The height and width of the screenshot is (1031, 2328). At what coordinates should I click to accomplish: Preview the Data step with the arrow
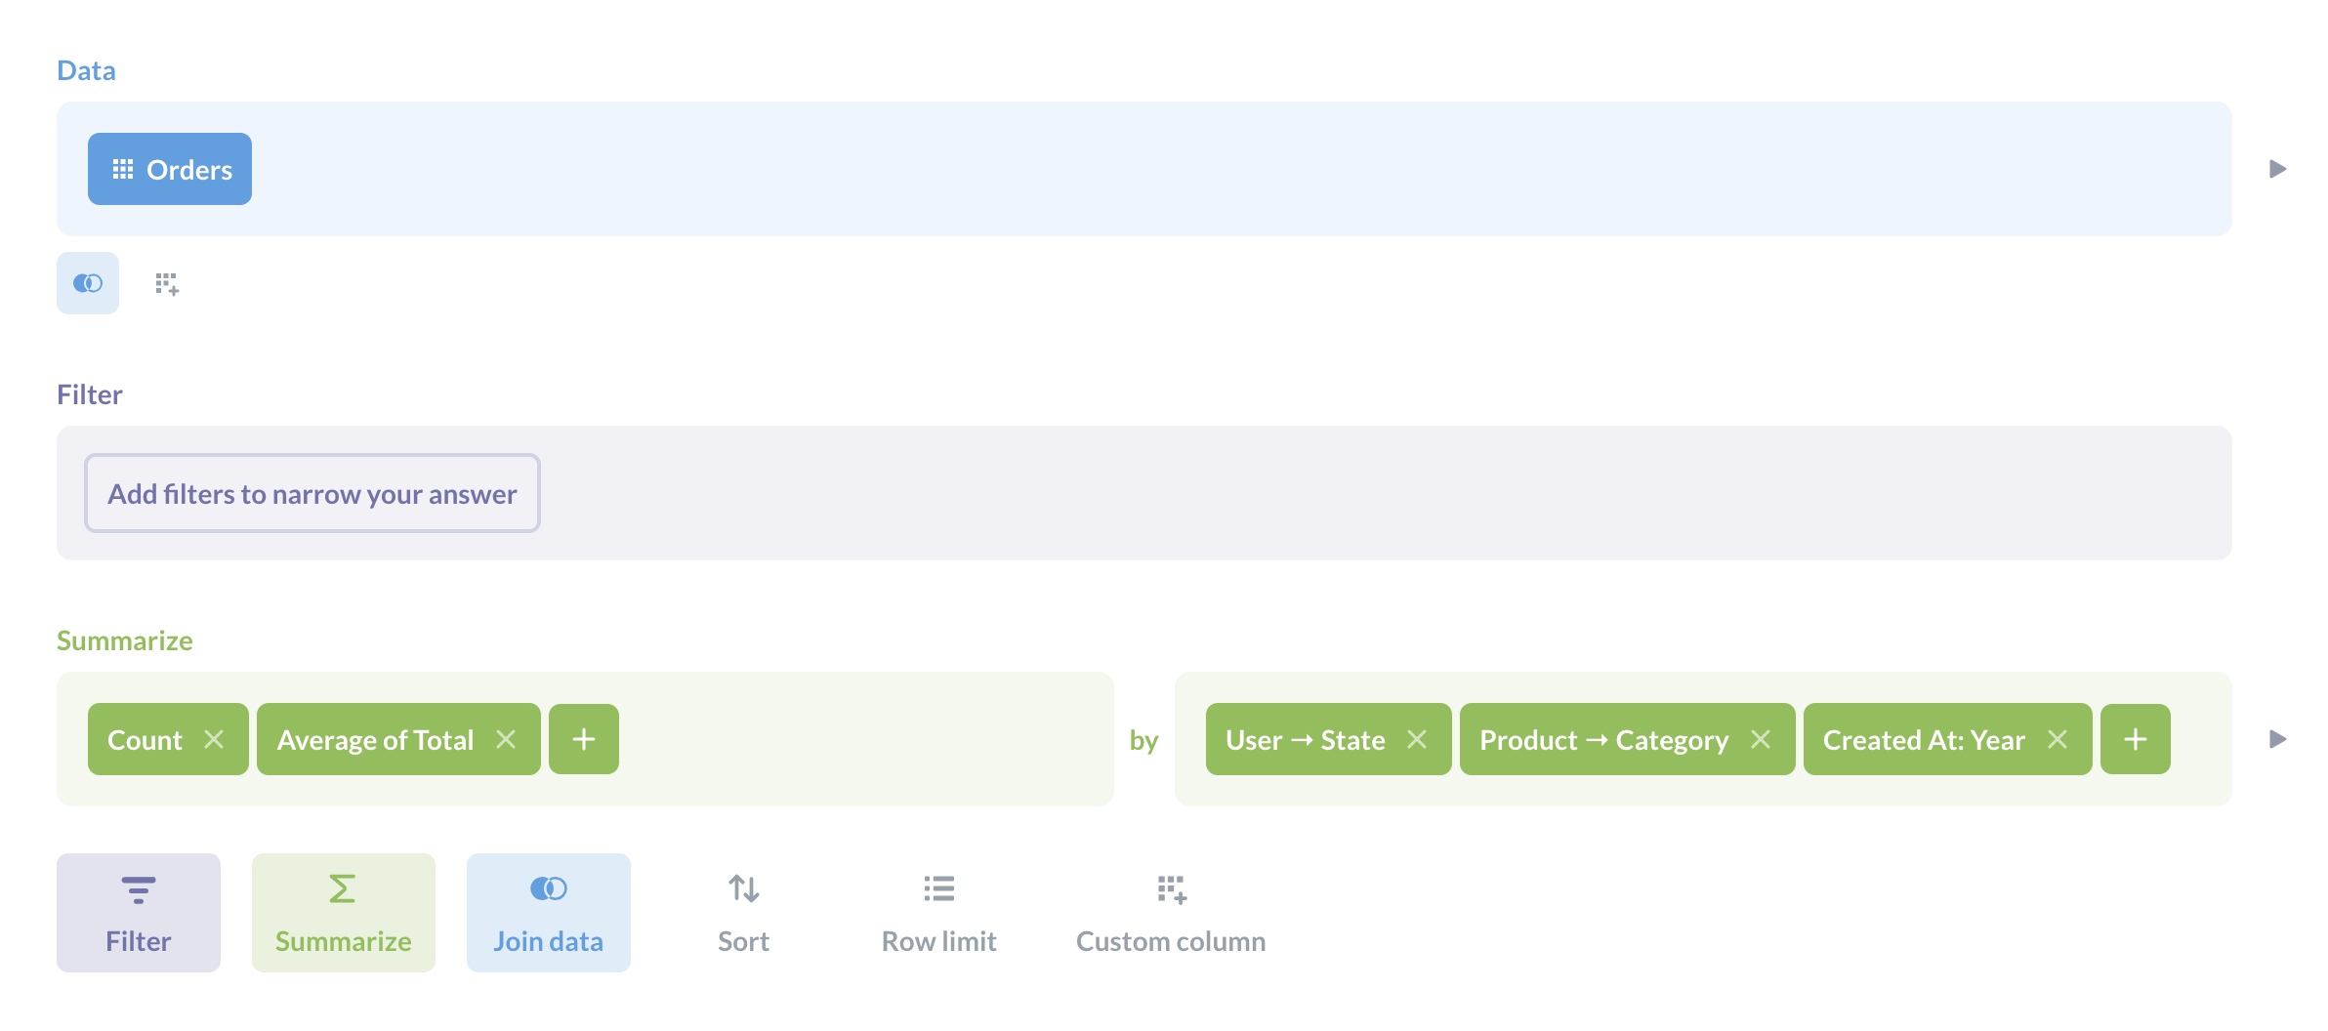pos(2277,169)
